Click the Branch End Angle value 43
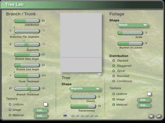Image resolution: width=165 pixels, height=123 pixels. click(x=43, y=65)
